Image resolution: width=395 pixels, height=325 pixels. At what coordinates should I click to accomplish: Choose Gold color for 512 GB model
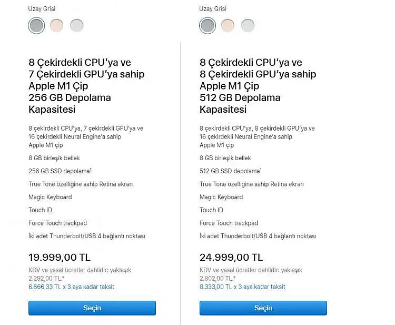228,25
